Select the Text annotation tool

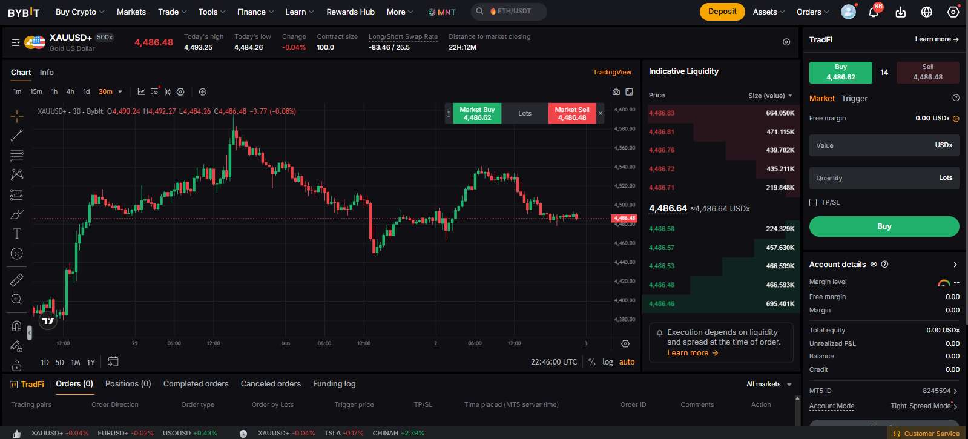[16, 234]
